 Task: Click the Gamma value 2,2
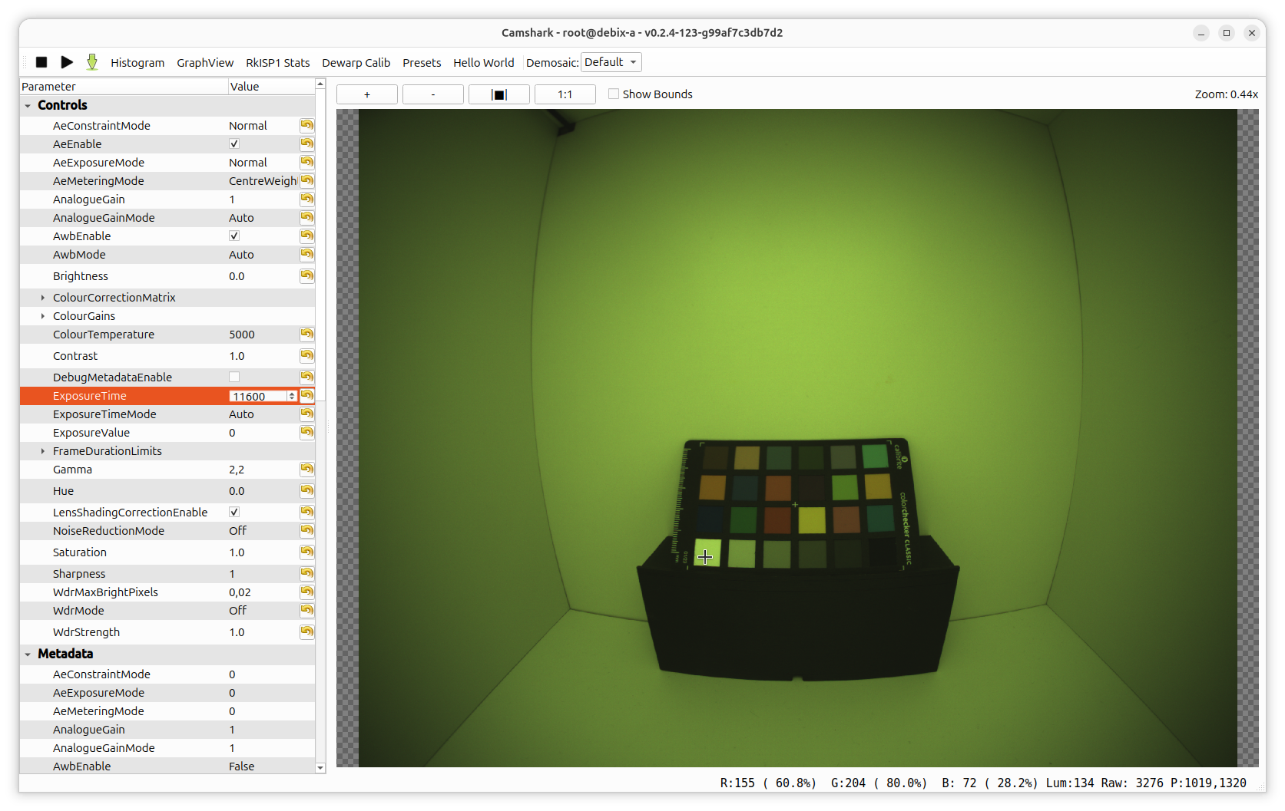coord(237,470)
